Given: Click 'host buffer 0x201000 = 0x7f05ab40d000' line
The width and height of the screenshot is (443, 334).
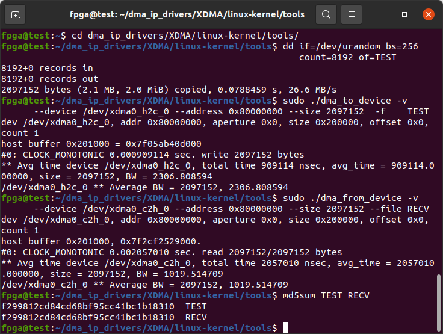Looking at the screenshot, I should (101, 144).
